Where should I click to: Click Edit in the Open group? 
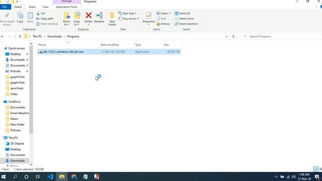pos(162,19)
